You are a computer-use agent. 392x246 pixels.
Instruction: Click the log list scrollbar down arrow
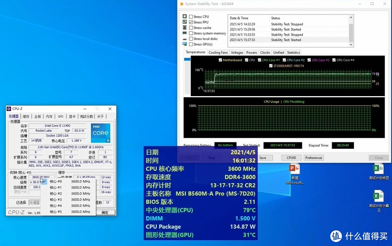tap(351, 45)
